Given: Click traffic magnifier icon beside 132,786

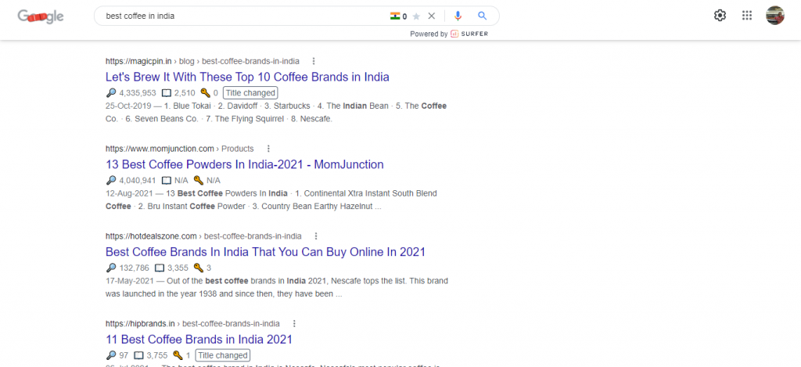Looking at the screenshot, I should pyautogui.click(x=111, y=268).
